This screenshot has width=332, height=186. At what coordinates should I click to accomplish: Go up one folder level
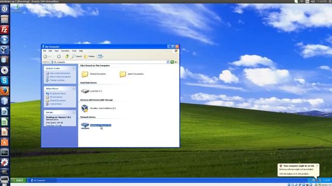tap(67, 56)
